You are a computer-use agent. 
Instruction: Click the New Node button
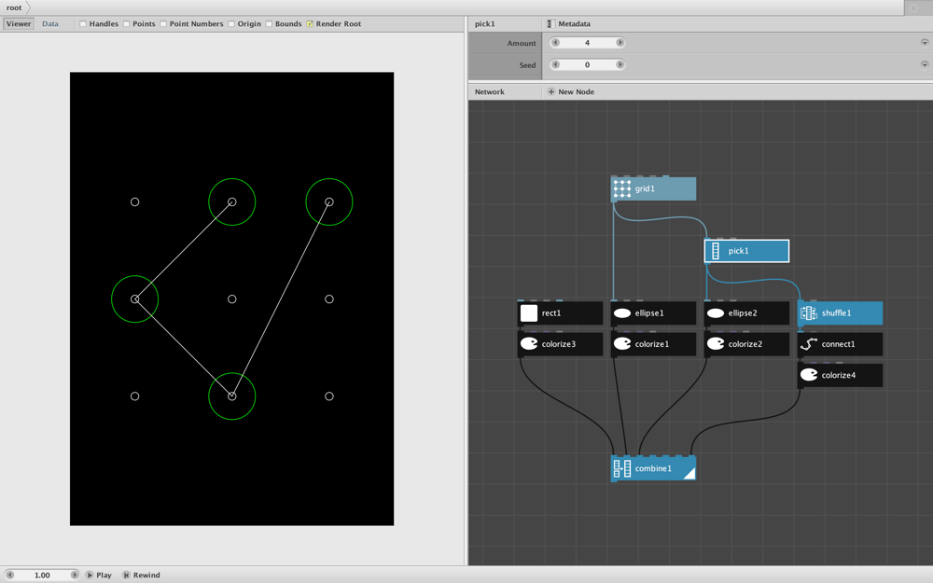point(571,91)
